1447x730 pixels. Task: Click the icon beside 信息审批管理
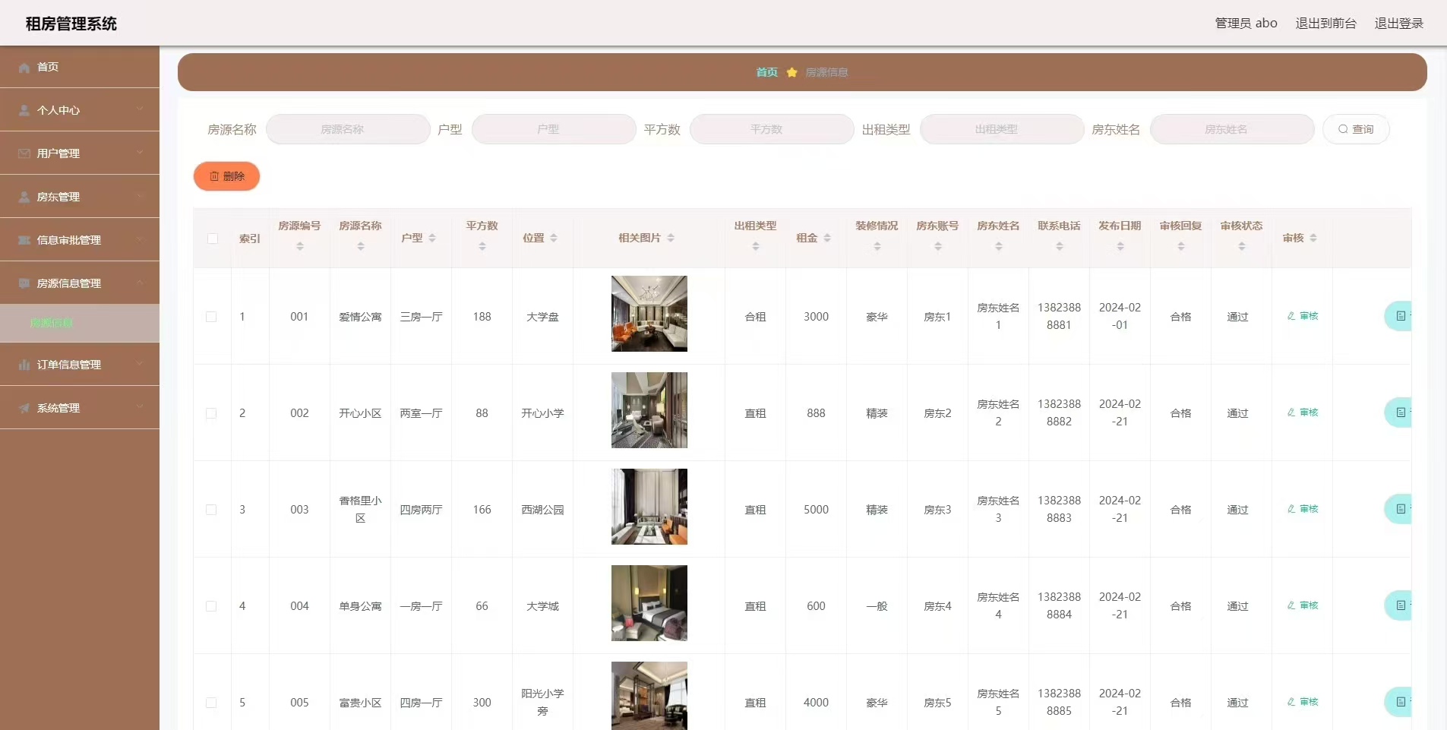click(24, 240)
